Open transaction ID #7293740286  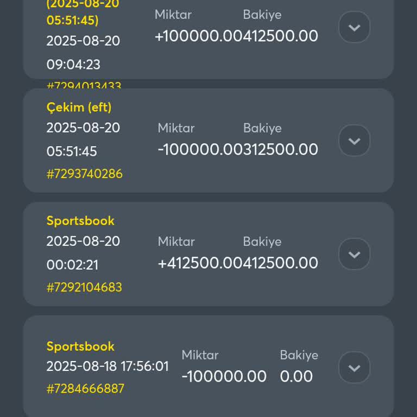coord(84,174)
